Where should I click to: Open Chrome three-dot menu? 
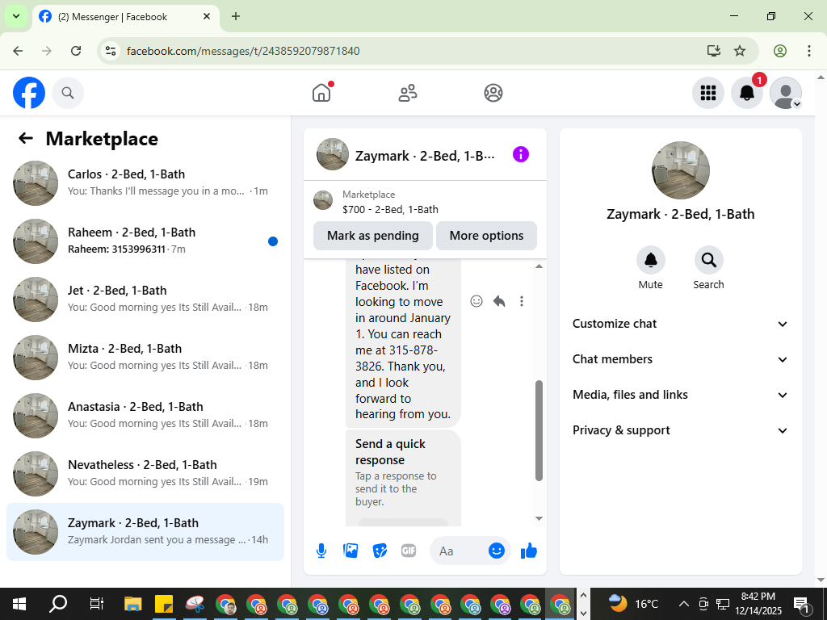pyautogui.click(x=809, y=51)
